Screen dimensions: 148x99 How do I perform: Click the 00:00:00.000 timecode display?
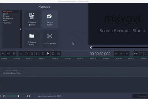pyautogui.click(x=100, y=54)
